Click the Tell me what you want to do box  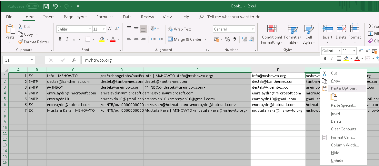click(x=234, y=17)
